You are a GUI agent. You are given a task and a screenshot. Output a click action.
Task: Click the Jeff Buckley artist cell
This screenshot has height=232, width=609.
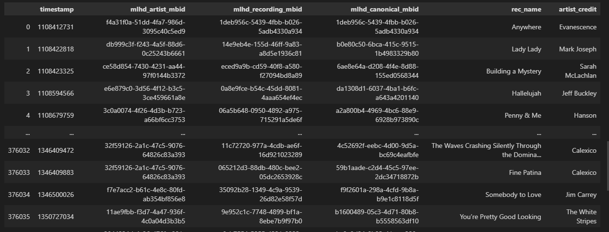pos(579,93)
